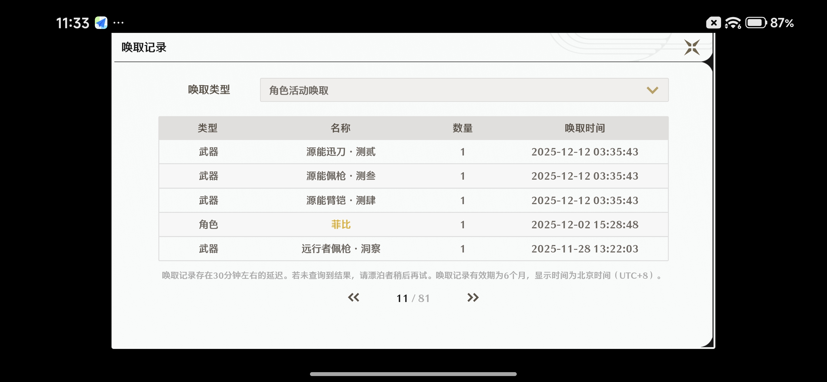Go to previous page with double-left arrows

(354, 298)
